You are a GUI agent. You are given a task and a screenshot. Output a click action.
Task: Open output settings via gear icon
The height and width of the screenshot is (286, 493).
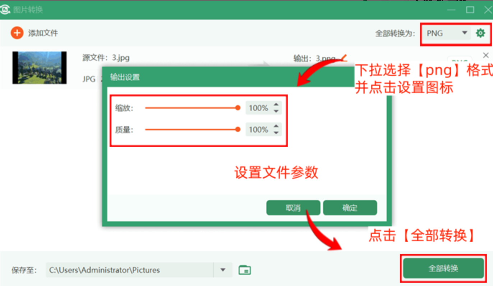[480, 33]
